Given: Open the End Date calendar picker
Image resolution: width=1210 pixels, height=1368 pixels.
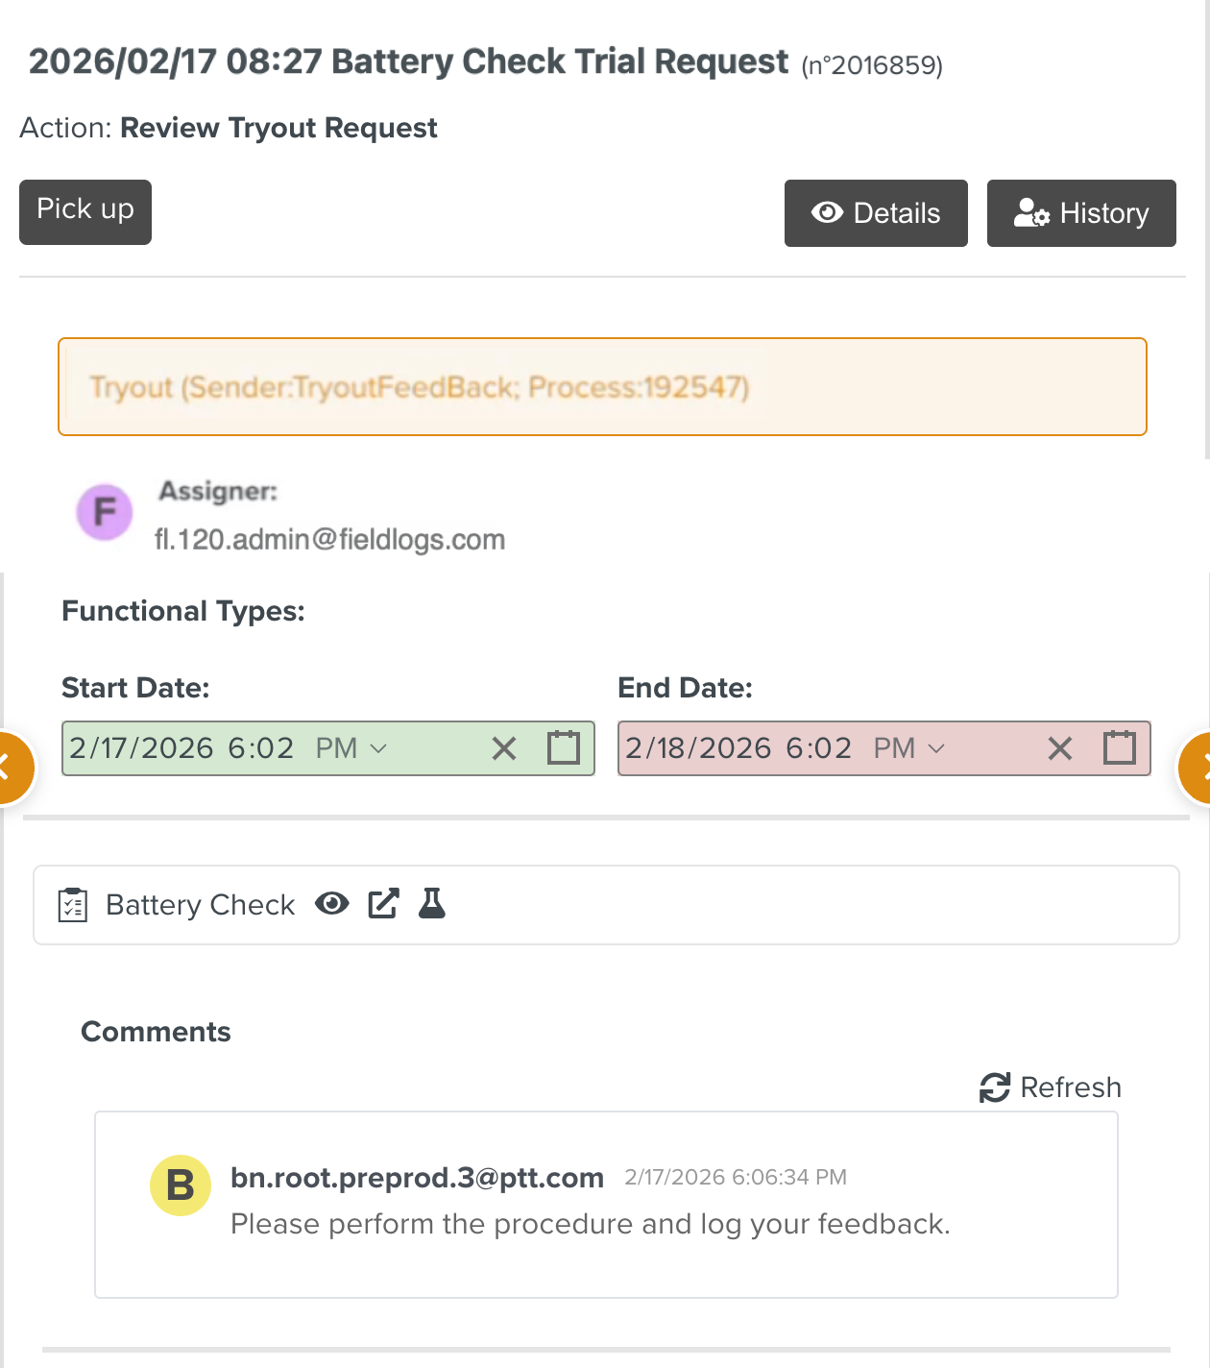Looking at the screenshot, I should point(1119,747).
